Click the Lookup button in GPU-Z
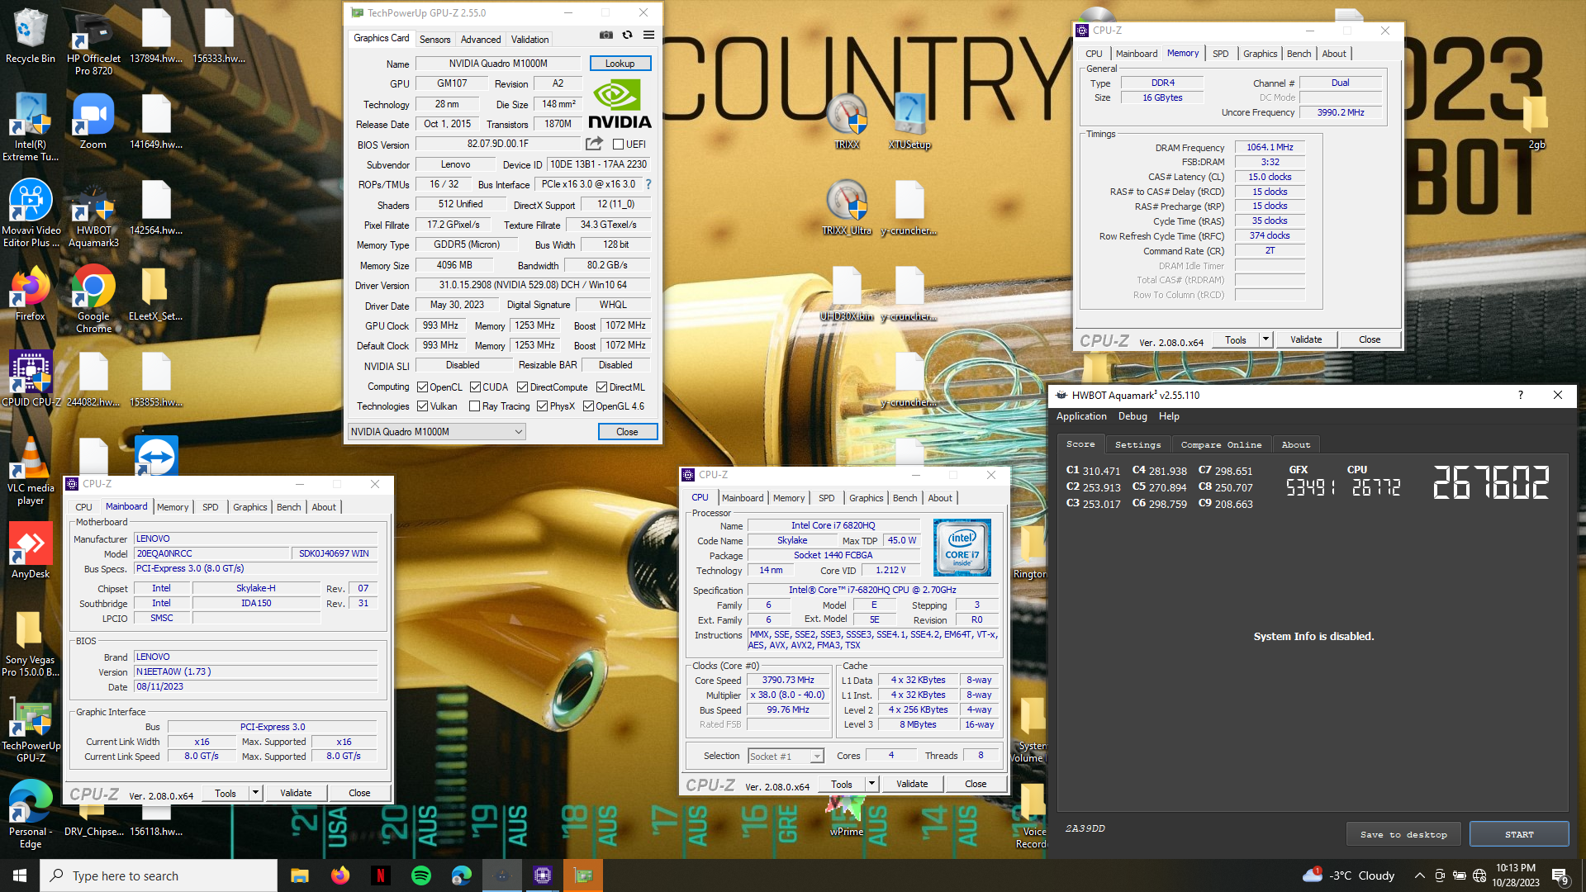 [620, 63]
